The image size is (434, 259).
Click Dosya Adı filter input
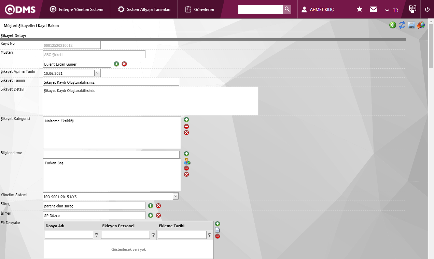(x=69, y=235)
